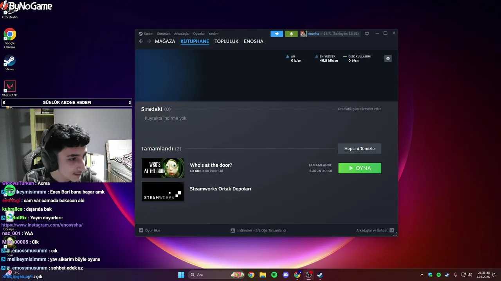Viewport: 501px width, 281px height.
Task: Switch to the TOPLULUK tab
Action: pyautogui.click(x=226, y=41)
